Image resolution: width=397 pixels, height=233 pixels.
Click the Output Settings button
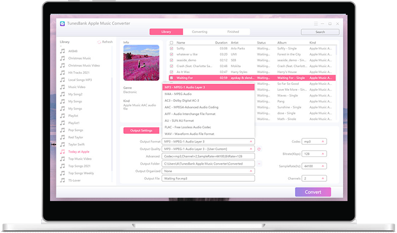(141, 131)
